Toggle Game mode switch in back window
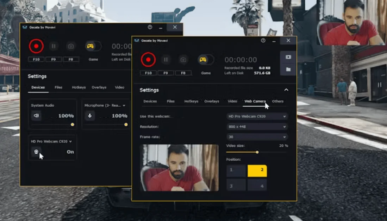The image size is (387, 221). point(93,46)
